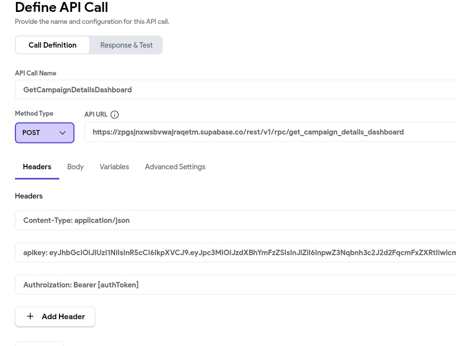The height and width of the screenshot is (346, 456).
Task: Click the Content-Type header field
Action: click(x=238, y=220)
